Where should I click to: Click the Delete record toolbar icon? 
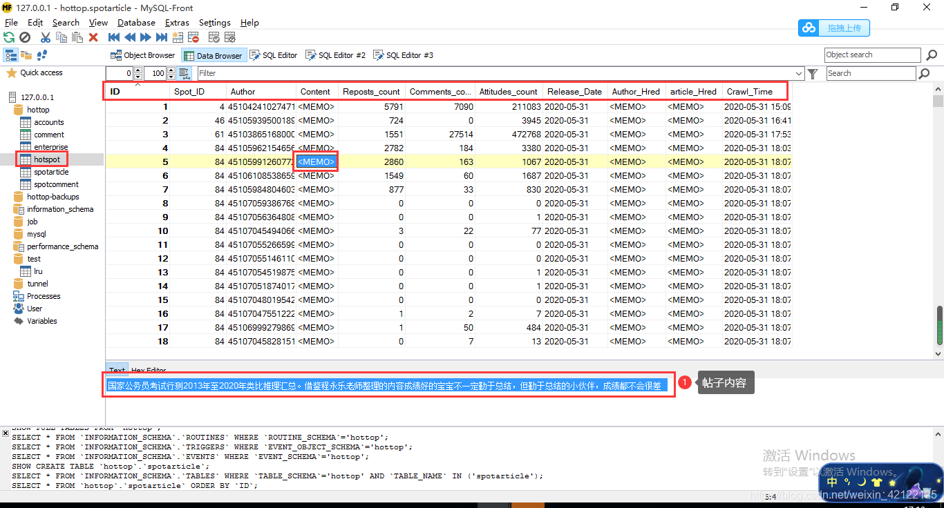(193, 37)
